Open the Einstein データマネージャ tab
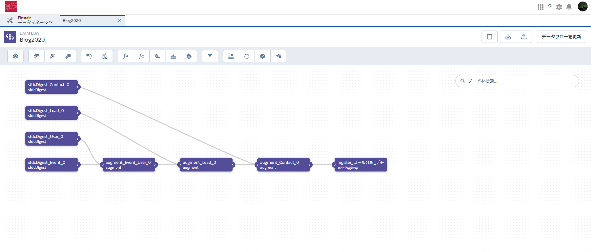This screenshot has width=591, height=252. tap(35, 20)
